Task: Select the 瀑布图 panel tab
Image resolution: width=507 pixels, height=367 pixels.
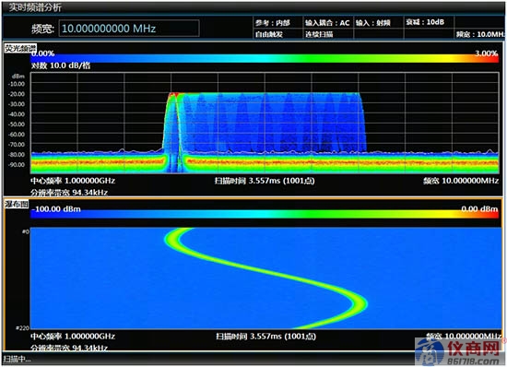Action: [x=17, y=204]
